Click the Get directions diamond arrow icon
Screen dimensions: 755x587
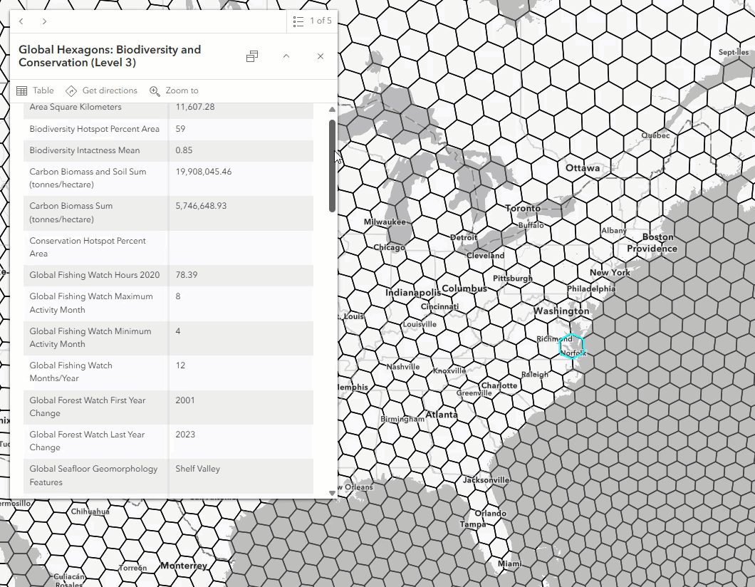click(71, 90)
